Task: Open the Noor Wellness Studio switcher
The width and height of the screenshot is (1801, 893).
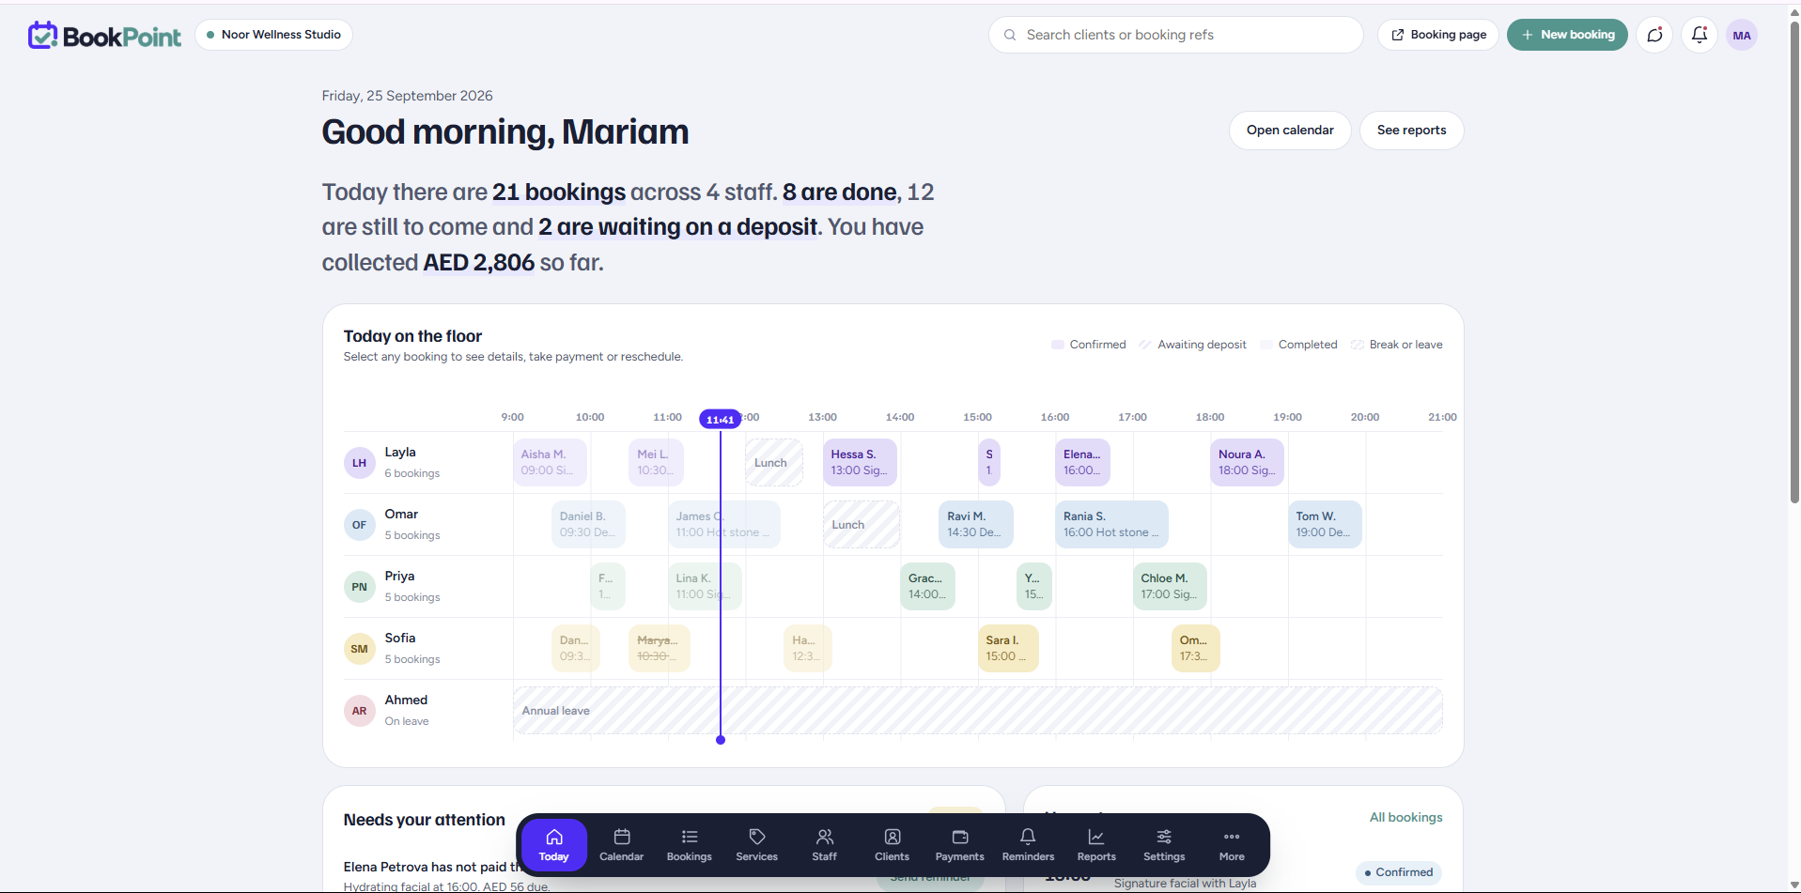Action: coord(274,35)
